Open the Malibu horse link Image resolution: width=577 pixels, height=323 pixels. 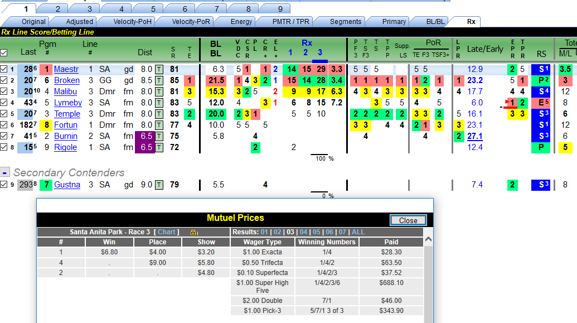click(x=65, y=91)
